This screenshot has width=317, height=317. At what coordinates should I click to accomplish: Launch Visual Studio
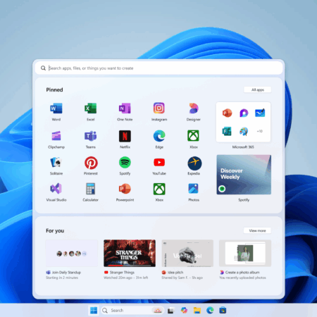(56, 189)
